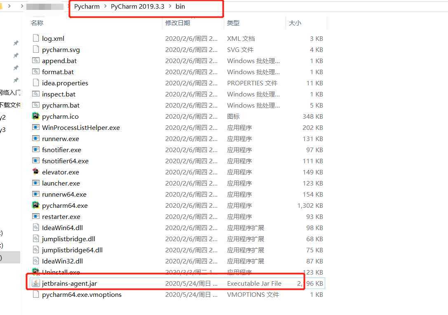Open the Pycharm breadcrumb folder
Screen dimensions: 448x315
pyautogui.click(x=87, y=6)
